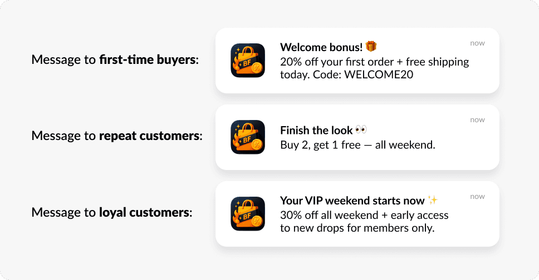Viewport: 539px width, 280px height.
Task: Click the 'now' timestamp on Finish the look notification
Action: click(477, 120)
